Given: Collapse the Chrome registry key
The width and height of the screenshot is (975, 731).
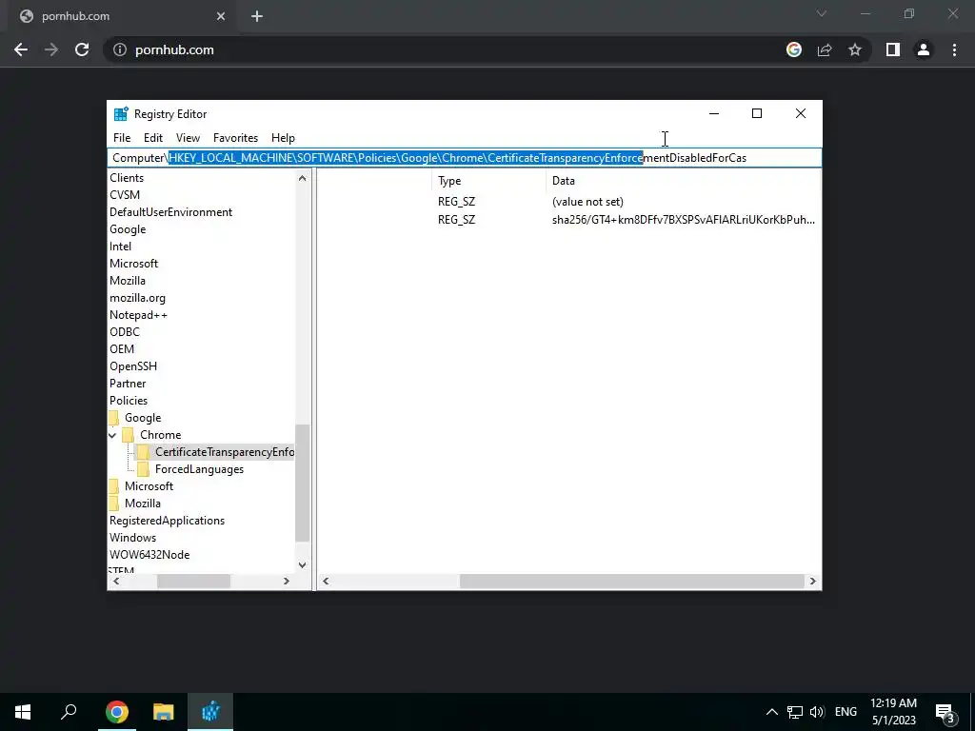Looking at the screenshot, I should [x=112, y=435].
